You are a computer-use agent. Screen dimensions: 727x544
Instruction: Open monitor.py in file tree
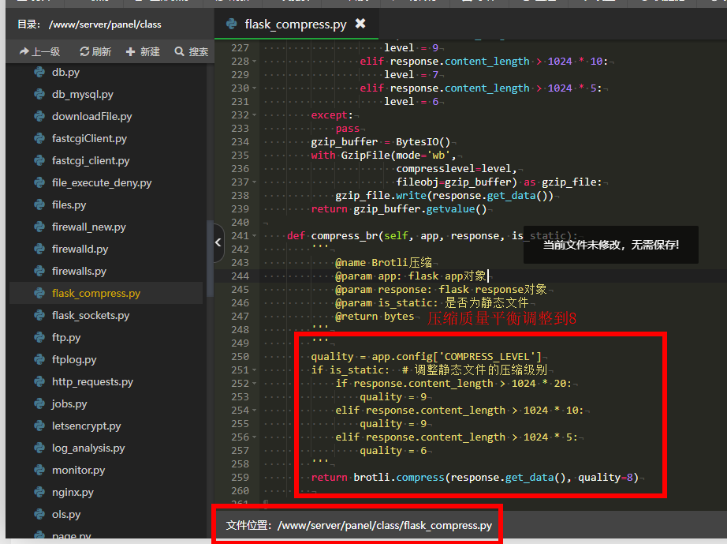click(x=78, y=471)
